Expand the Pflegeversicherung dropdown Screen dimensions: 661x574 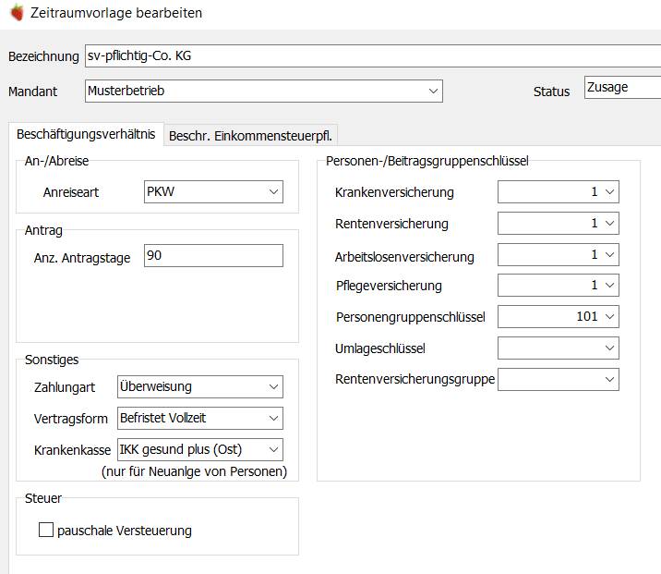tap(559, 285)
